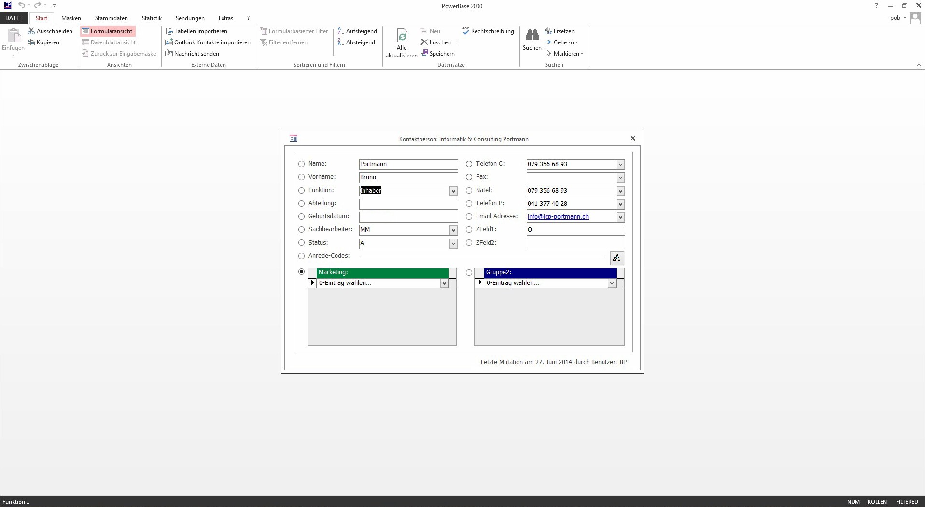Open the Sachbearbeiter dropdown

click(x=453, y=230)
